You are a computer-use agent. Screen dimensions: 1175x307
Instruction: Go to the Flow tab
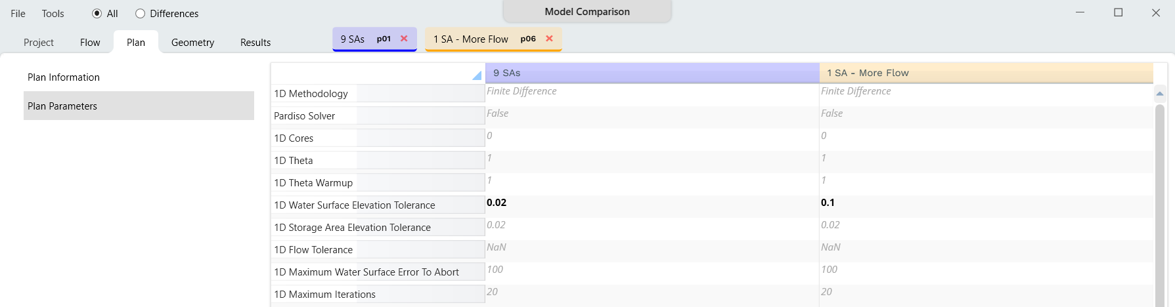tap(90, 43)
